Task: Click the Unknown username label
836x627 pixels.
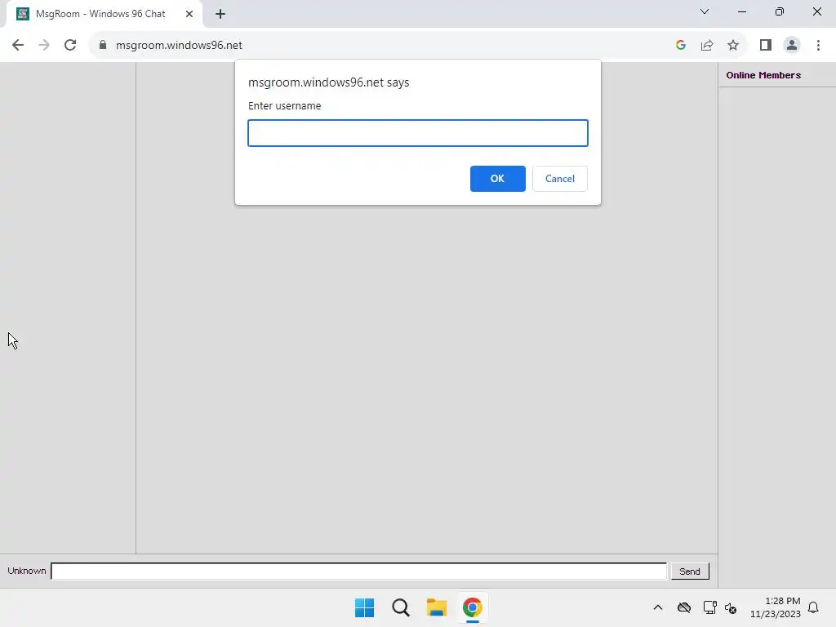Action: coord(27,571)
